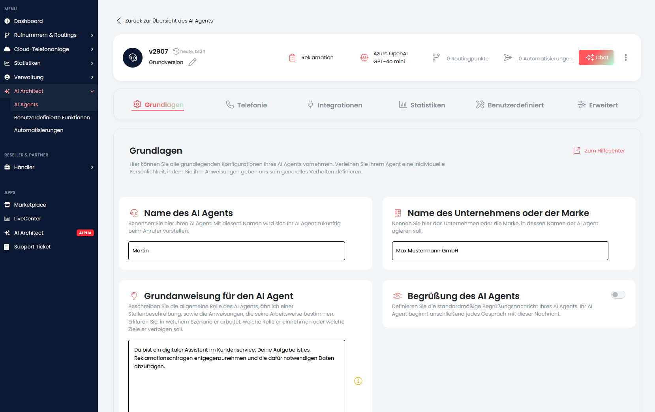Select the Grundlagen tab
655x412 pixels.
158,105
